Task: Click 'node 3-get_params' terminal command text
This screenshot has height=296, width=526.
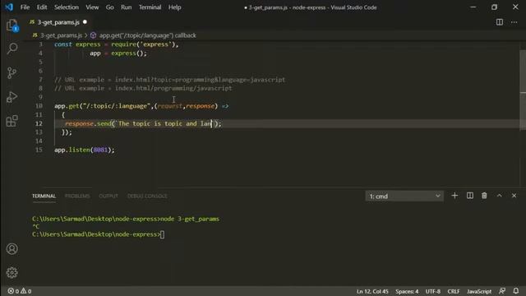Action: (x=190, y=219)
